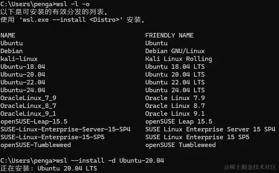The height and width of the screenshot is (173, 279).
Task: Click the friendly name Debian GNU/Linux
Action: pyautogui.click(x=175, y=51)
